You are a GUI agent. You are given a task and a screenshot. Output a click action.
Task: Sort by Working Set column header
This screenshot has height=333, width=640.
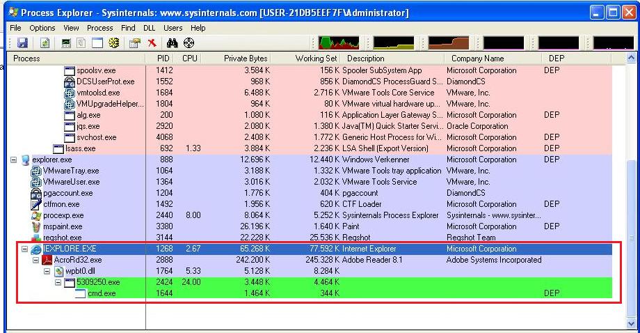pos(305,59)
